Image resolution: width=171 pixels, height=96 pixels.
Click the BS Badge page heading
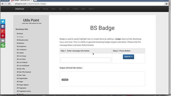(x=102, y=28)
